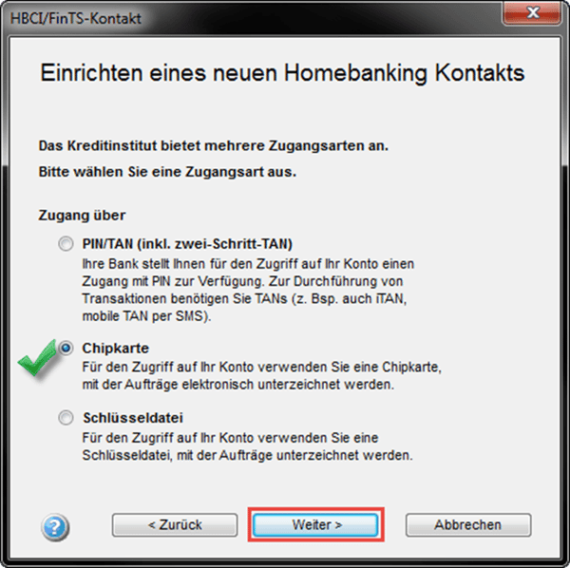Cancel setup with the 'Abbrechen' button
Screen dimensions: 570x568
[468, 525]
